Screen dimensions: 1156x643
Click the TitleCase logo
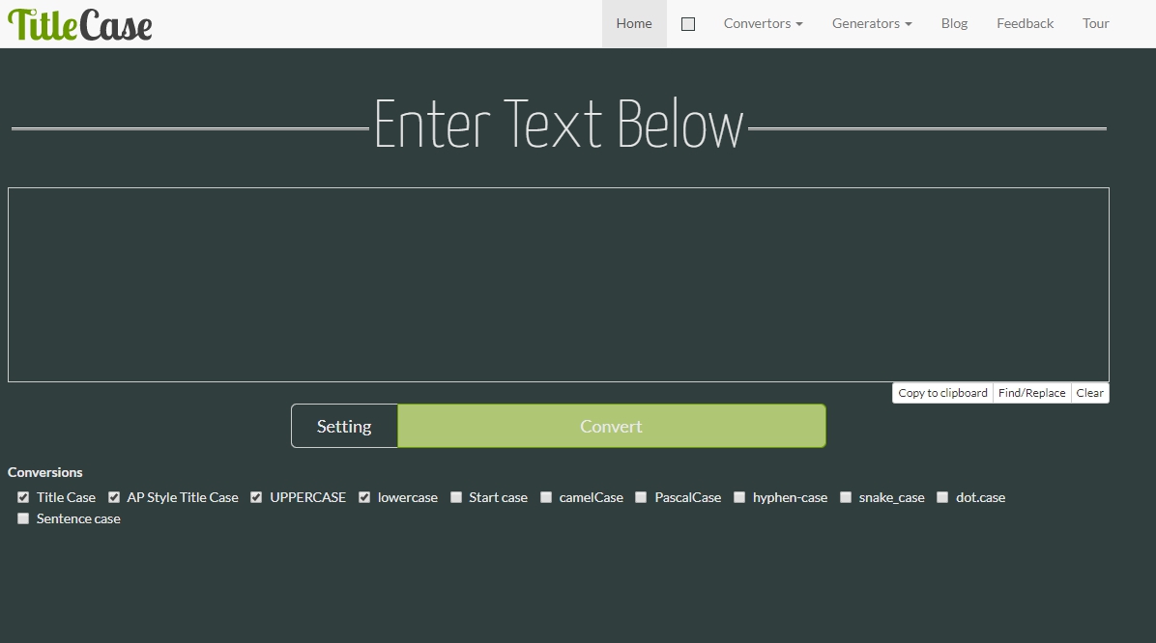point(80,24)
